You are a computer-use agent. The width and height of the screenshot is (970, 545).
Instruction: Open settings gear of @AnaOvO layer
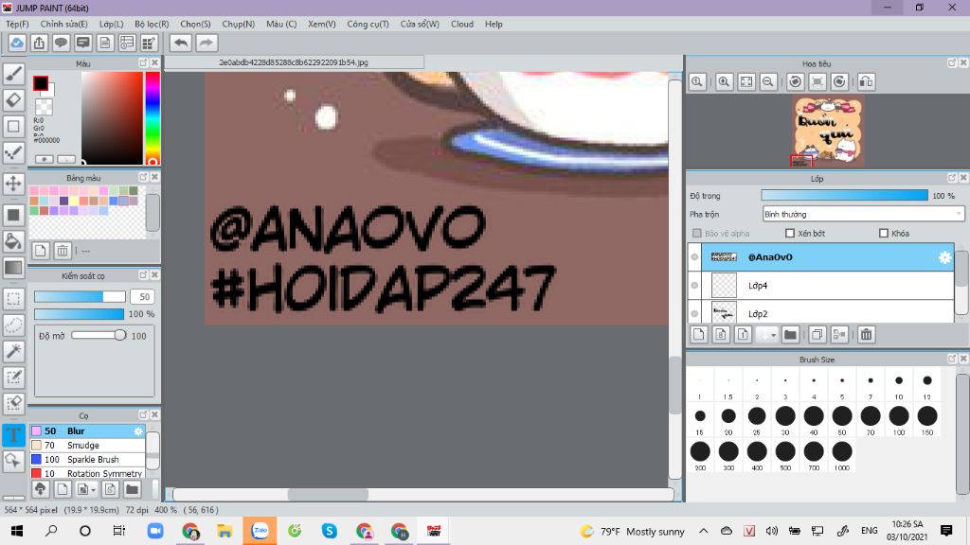pyautogui.click(x=944, y=257)
